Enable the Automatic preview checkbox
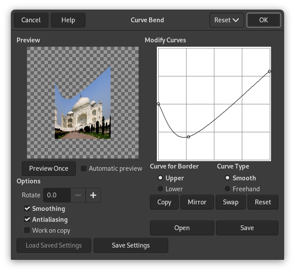 [84, 169]
